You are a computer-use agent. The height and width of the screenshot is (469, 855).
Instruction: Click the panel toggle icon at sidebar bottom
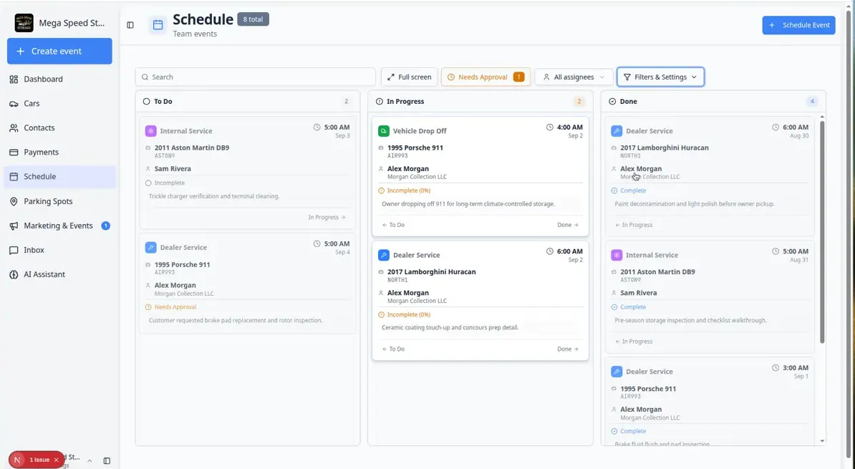pos(107,461)
